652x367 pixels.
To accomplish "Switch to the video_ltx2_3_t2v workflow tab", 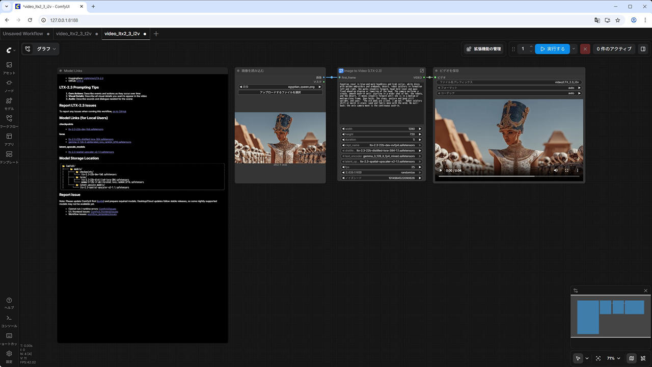I will 74,34.
